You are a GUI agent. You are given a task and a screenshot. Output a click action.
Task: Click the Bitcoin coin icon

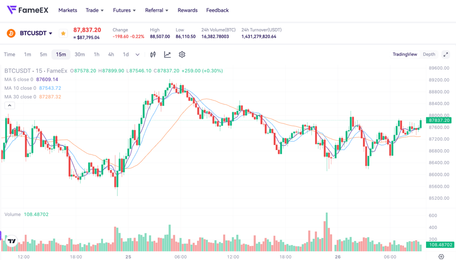click(x=11, y=33)
